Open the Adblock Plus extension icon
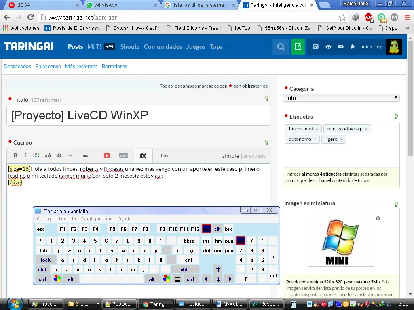This screenshot has height=310, width=414. pyautogui.click(x=369, y=17)
